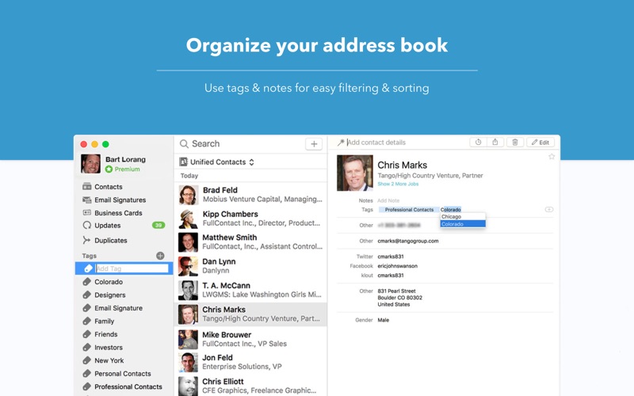Add a new tag with plus icon
The height and width of the screenshot is (396, 634).
[x=160, y=256]
